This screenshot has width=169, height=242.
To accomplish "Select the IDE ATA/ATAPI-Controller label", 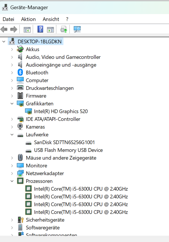I will tap(53, 119).
